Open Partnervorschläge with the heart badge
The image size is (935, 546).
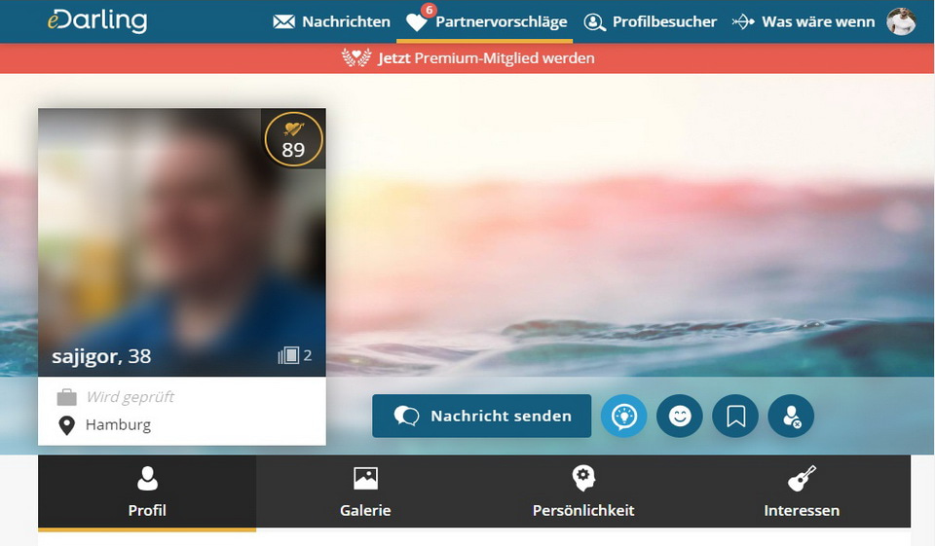(x=487, y=21)
